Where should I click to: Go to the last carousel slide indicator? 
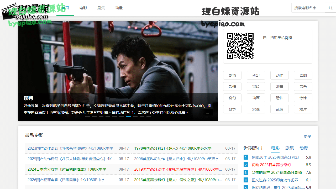(x=149, y=116)
